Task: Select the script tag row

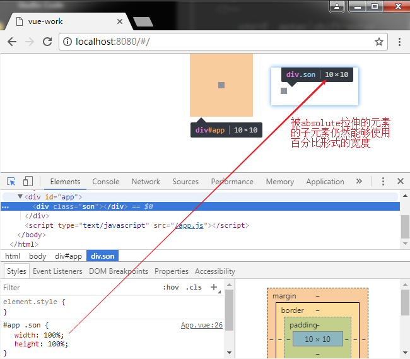Action: [137, 225]
